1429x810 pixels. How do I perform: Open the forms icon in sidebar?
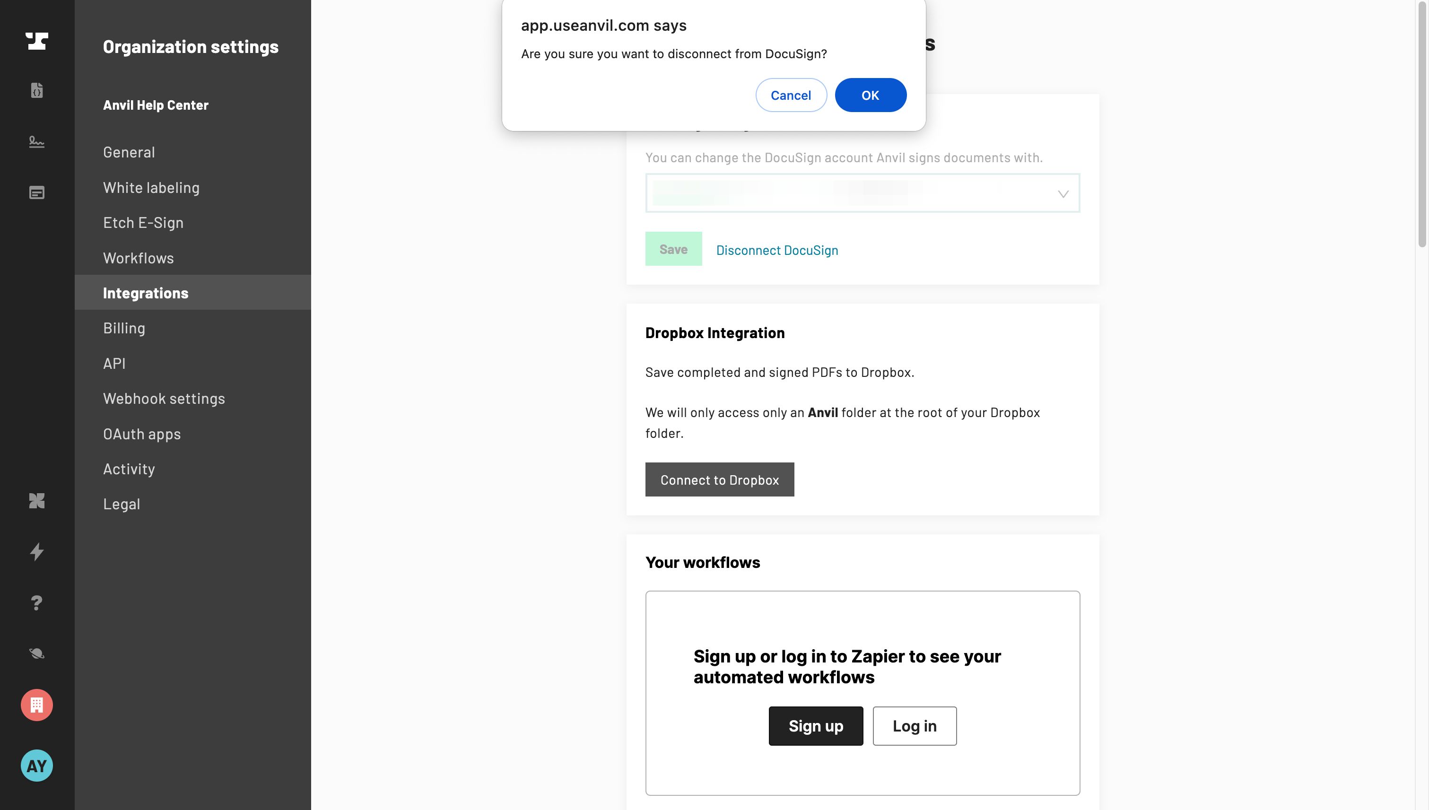(x=37, y=192)
